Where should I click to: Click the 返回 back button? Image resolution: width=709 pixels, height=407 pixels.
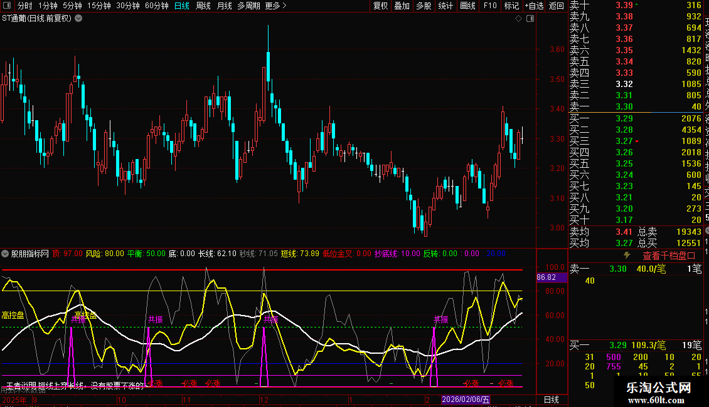coord(556,6)
